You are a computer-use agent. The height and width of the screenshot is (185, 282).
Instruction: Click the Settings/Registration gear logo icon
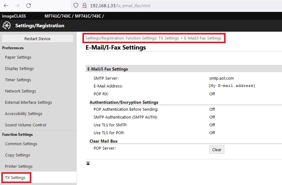[6, 26]
